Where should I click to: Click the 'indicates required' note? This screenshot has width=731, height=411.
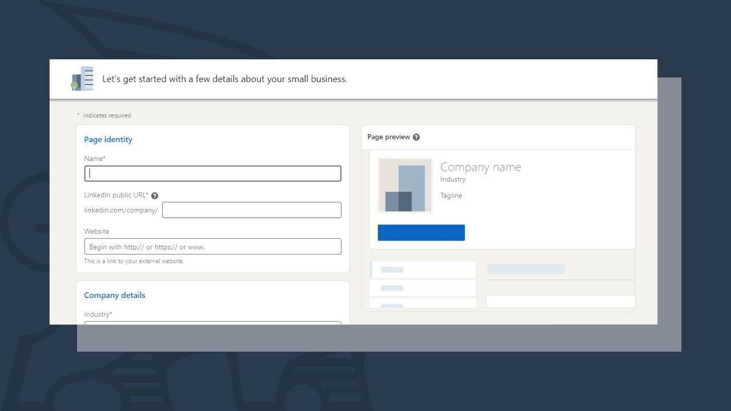(x=107, y=115)
